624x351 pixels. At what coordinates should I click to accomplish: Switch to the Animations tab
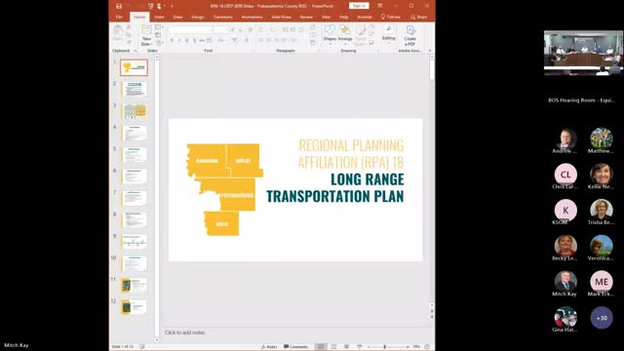(252, 18)
